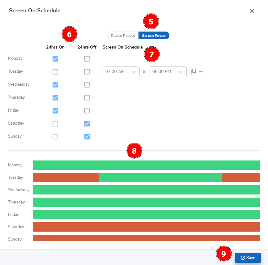Click Saturday orange timeline bar
The image size is (268, 265).
point(147,227)
